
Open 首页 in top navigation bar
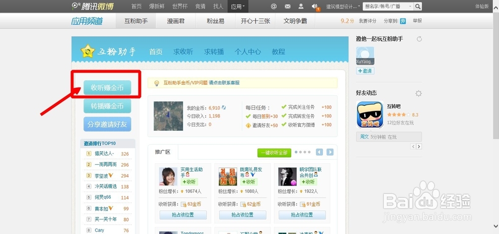click(x=136, y=6)
